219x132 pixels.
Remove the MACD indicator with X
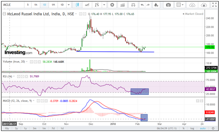tap(46, 101)
